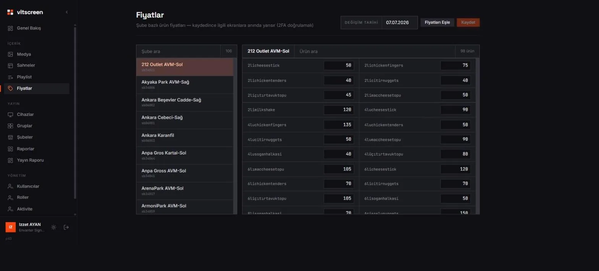Screen dimensions: 599x271
Task: Focus the Ürün ara search field
Action: [x=375, y=51]
